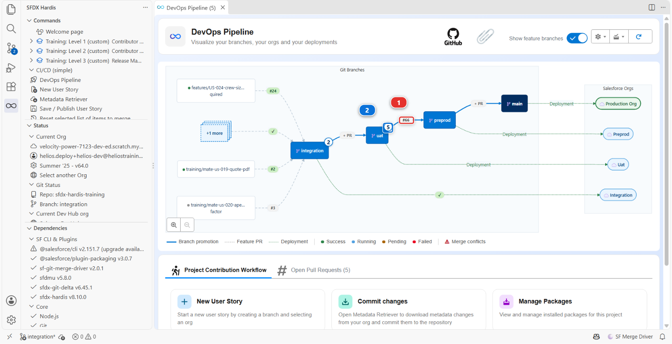Click the Production Org node
The image size is (672, 344).
tap(618, 104)
